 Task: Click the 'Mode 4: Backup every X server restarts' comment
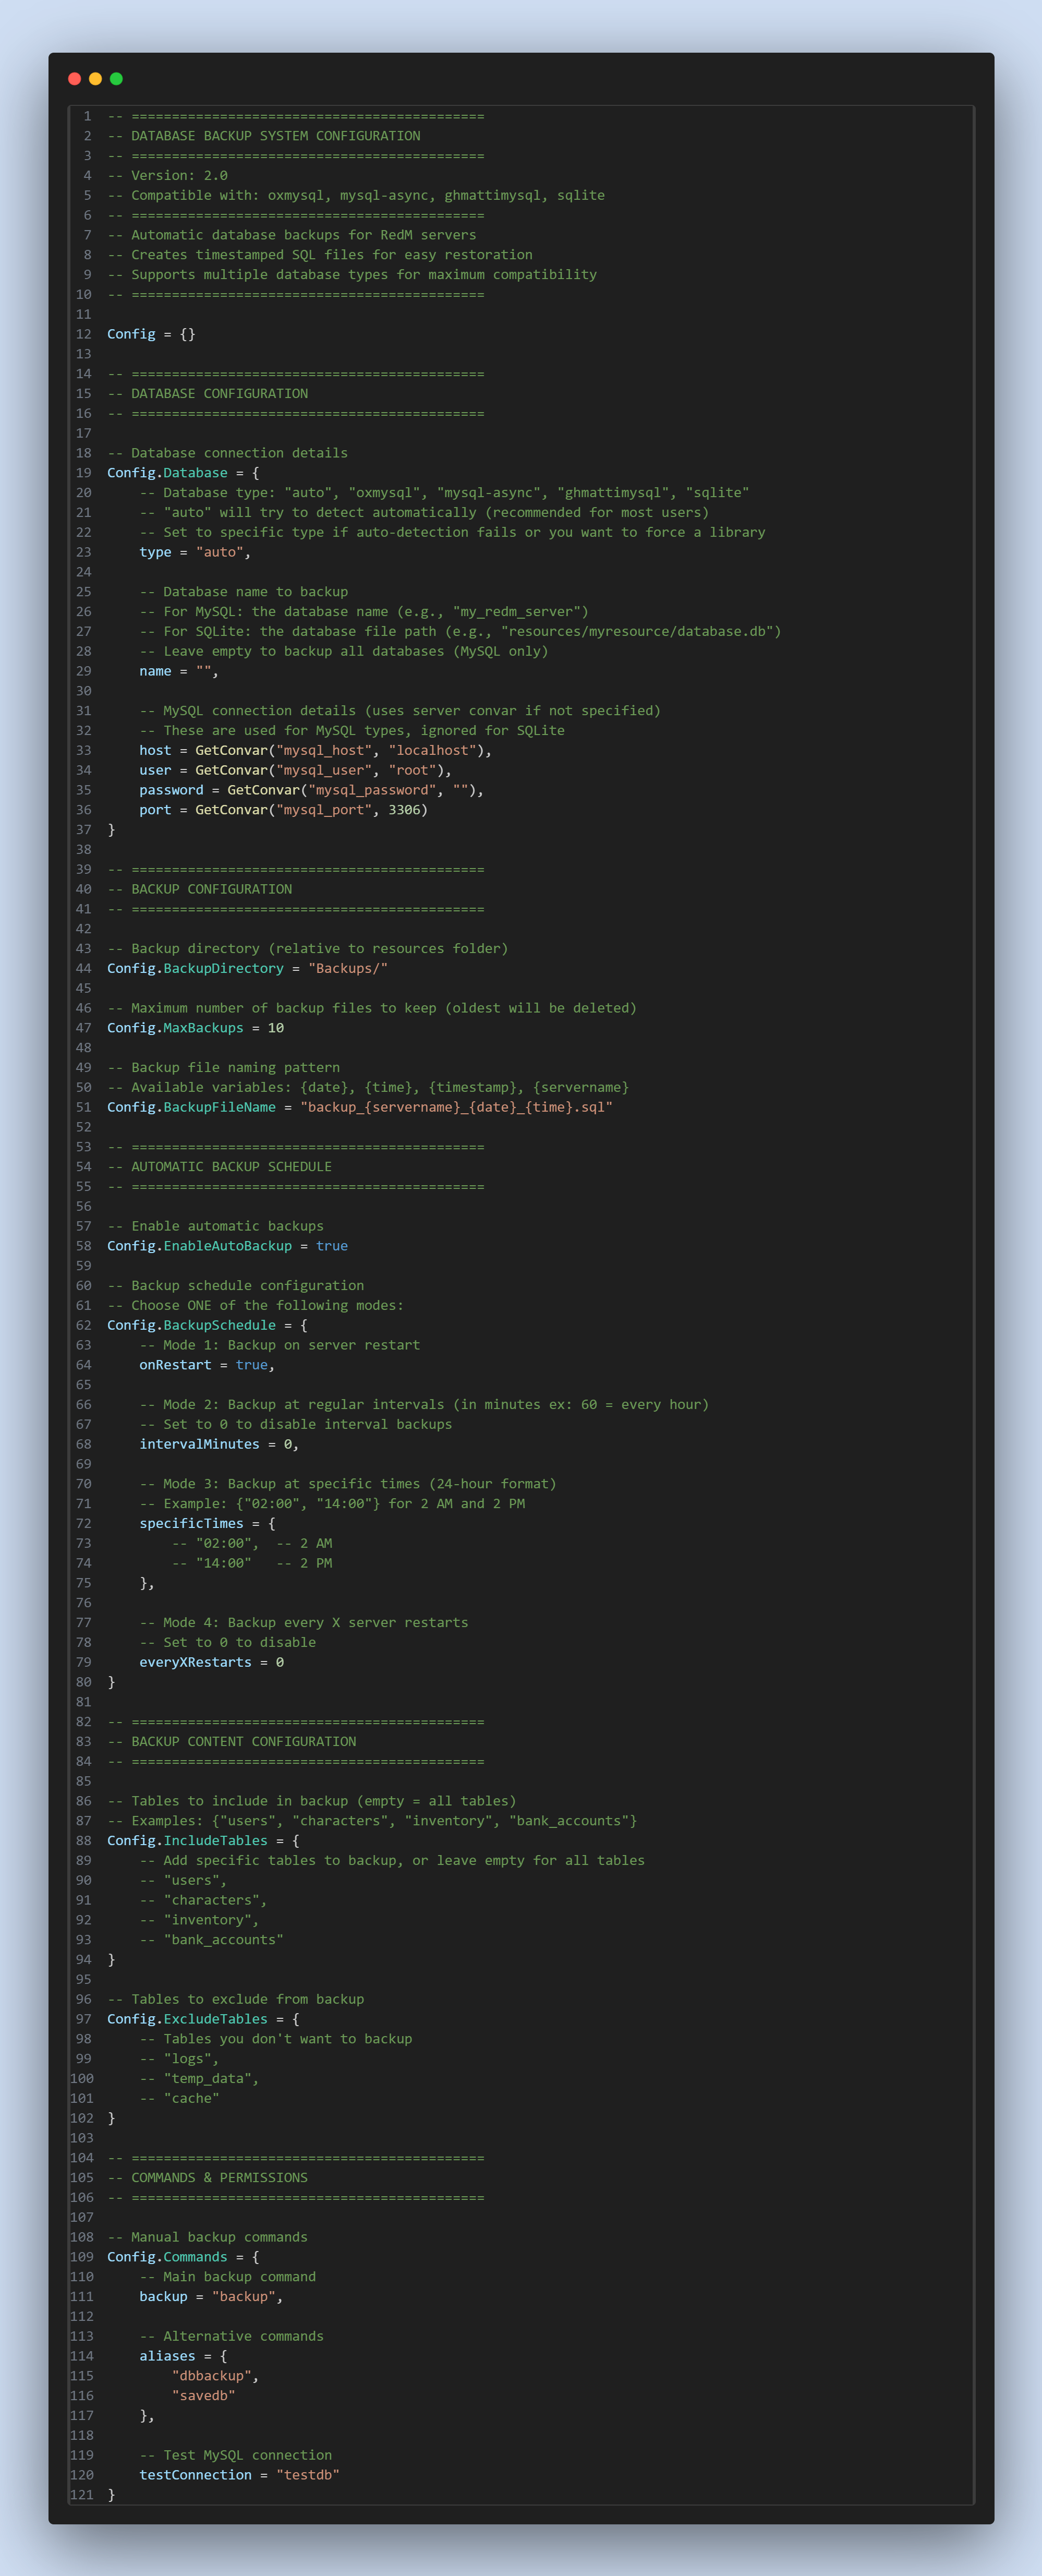pyautogui.click(x=304, y=1622)
